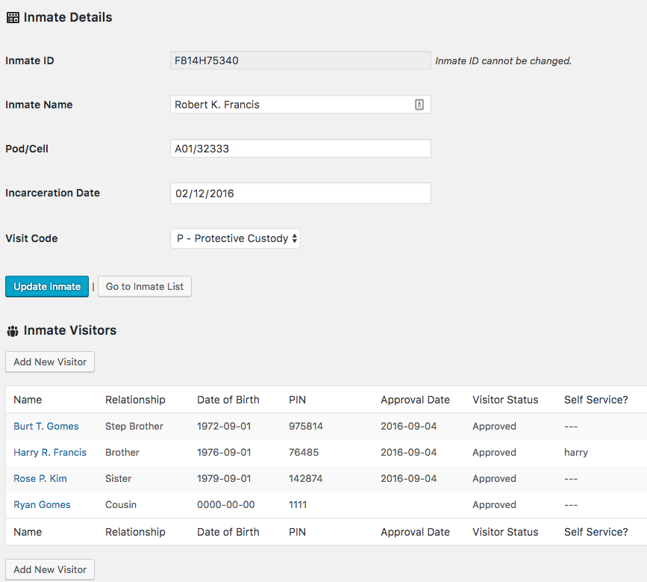Viewport: 647px width, 582px height.
Task: Click the bottom Name column footer
Action: 28,532
